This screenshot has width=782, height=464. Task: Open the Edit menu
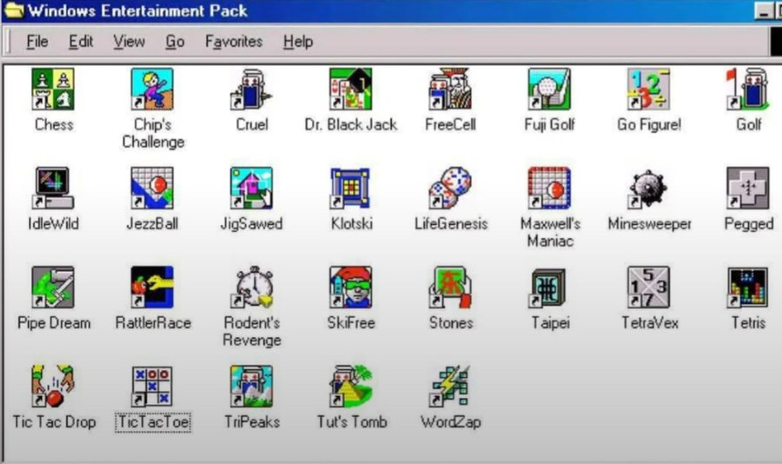click(81, 42)
